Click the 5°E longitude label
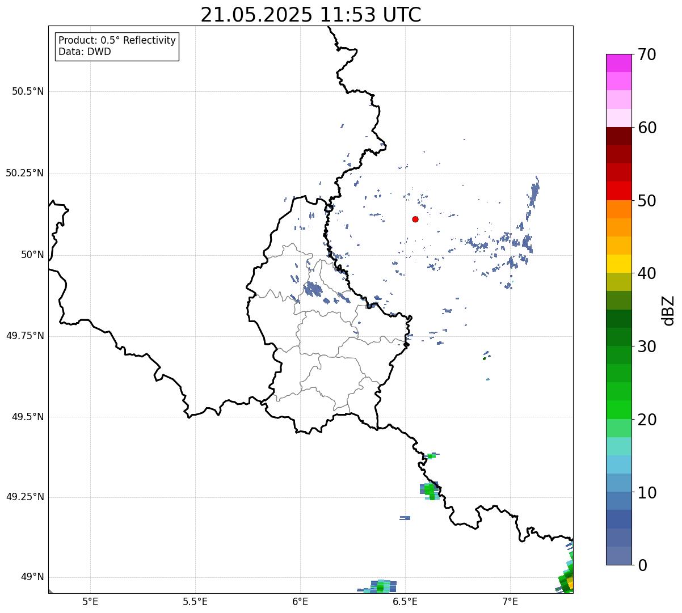The image size is (682, 613). point(90,602)
